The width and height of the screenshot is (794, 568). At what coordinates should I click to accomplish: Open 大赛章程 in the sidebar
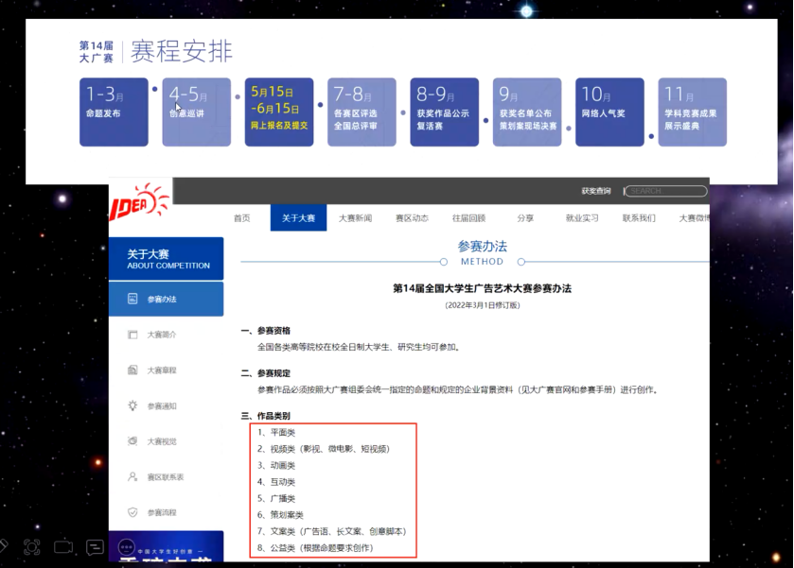[x=162, y=370]
